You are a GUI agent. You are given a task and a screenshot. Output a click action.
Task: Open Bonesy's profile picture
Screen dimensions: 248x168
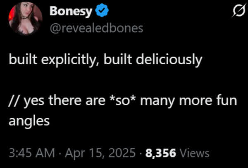pyautogui.click(x=24, y=19)
